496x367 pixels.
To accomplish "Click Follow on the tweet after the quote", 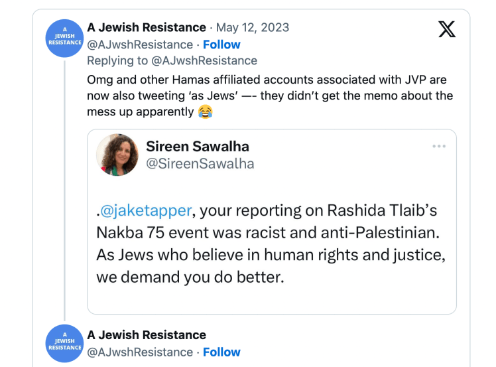I will pyautogui.click(x=221, y=352).
